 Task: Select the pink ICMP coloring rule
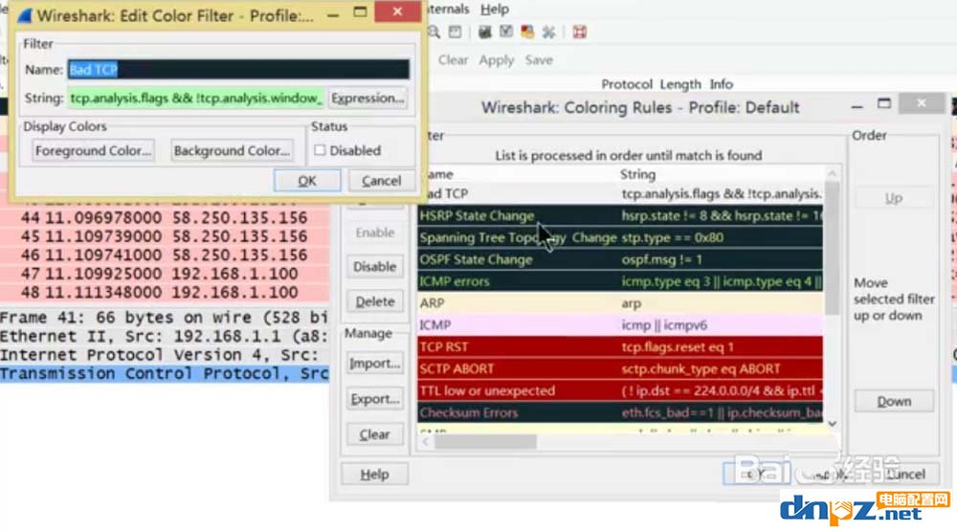coord(620,325)
